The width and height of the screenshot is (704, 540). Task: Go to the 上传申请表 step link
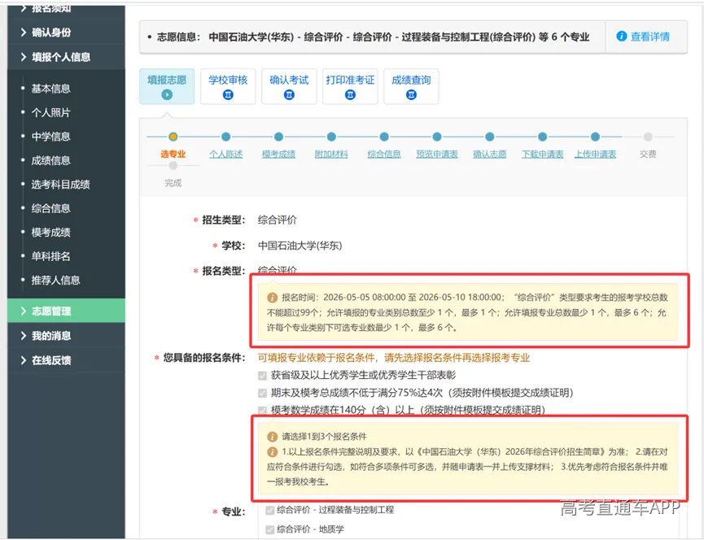point(595,154)
